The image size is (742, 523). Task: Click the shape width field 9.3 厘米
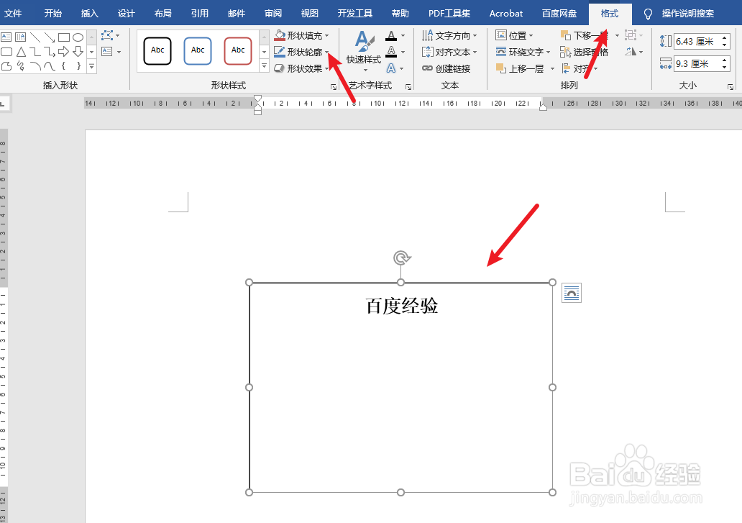697,63
